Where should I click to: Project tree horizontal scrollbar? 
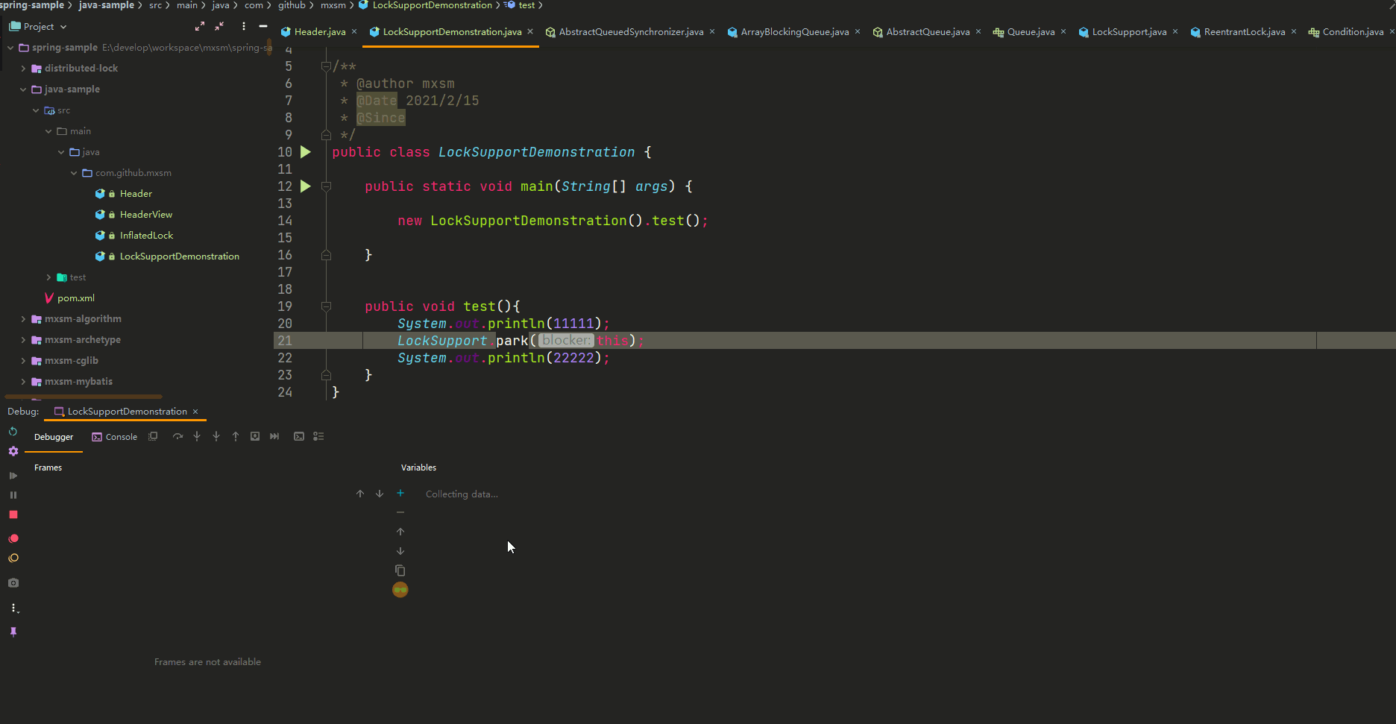pos(84,397)
